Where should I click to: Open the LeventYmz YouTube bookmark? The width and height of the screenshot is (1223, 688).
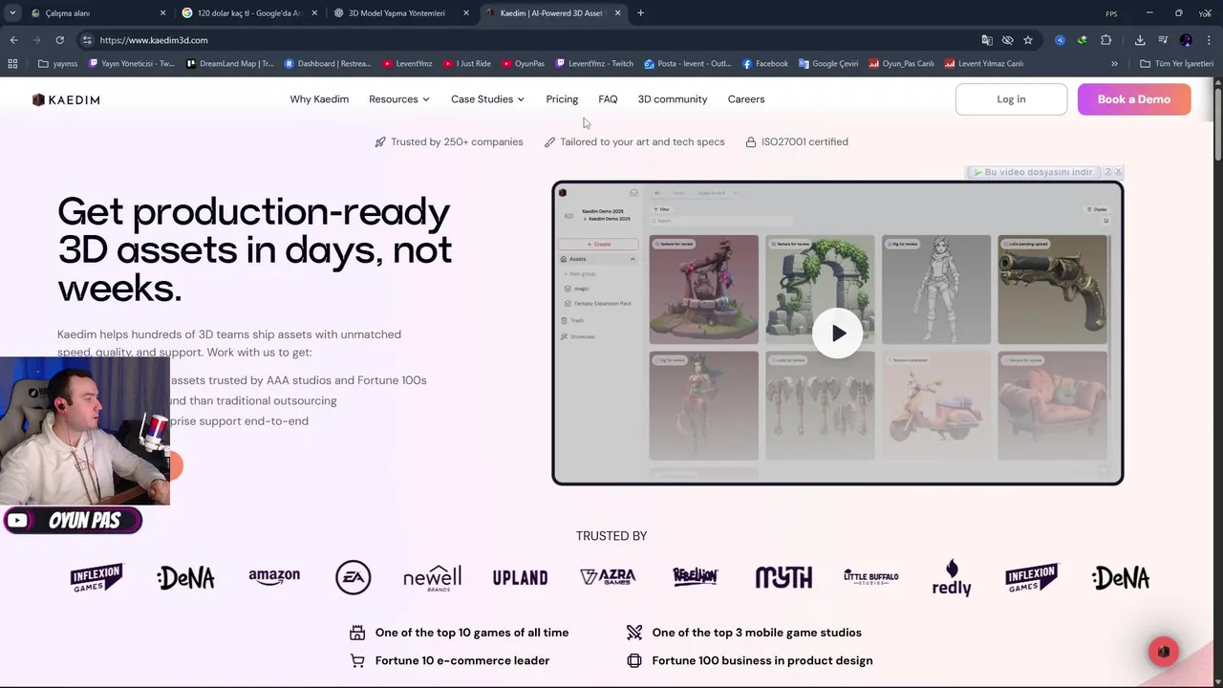(x=407, y=64)
